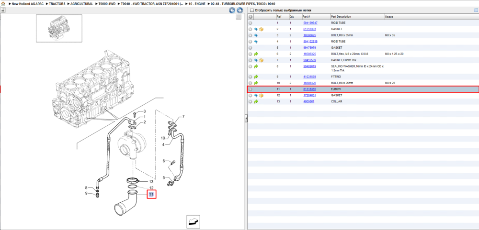Open the TRACTORS breadcrumb
The width and height of the screenshot is (479, 230).
57,4
